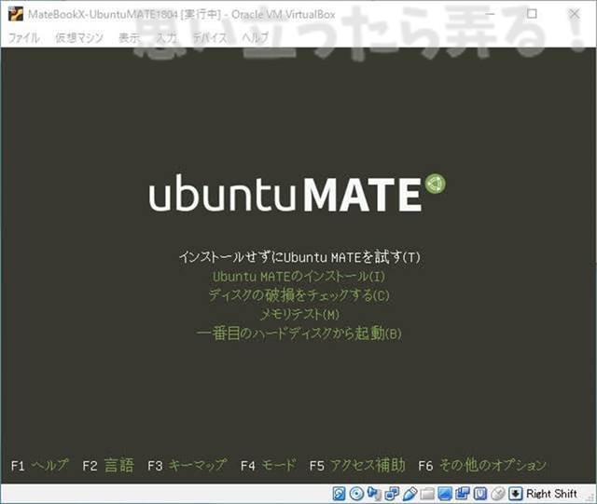This screenshot has height=504, width=597.
Task: Click F5 アクセス補助 accessibility option
Action: (x=357, y=465)
